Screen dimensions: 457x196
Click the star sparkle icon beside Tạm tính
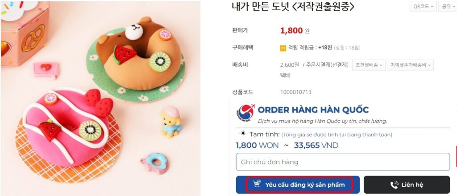tap(242, 134)
